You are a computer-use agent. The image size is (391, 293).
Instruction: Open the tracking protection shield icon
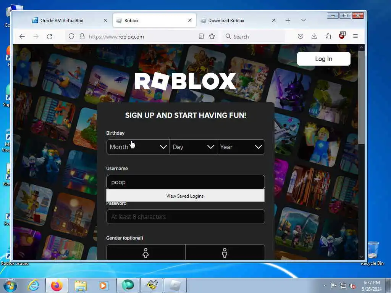pos(71,37)
